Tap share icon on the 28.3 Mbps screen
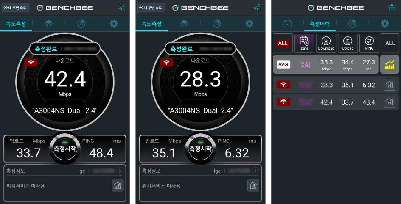 pos(257,8)
